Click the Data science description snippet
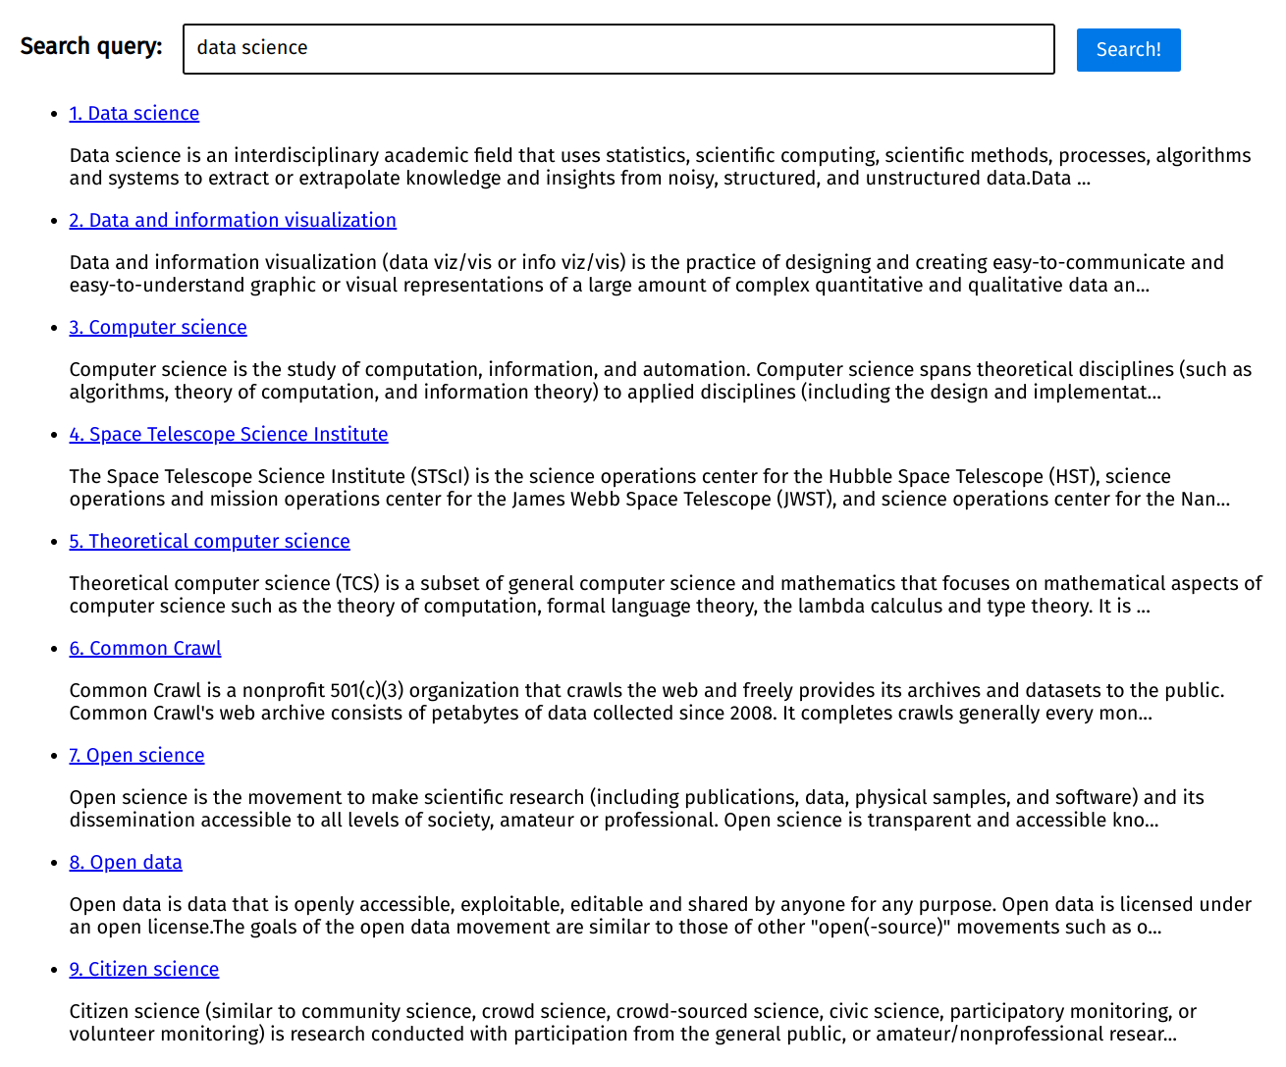The height and width of the screenshot is (1067, 1286). pos(660,167)
